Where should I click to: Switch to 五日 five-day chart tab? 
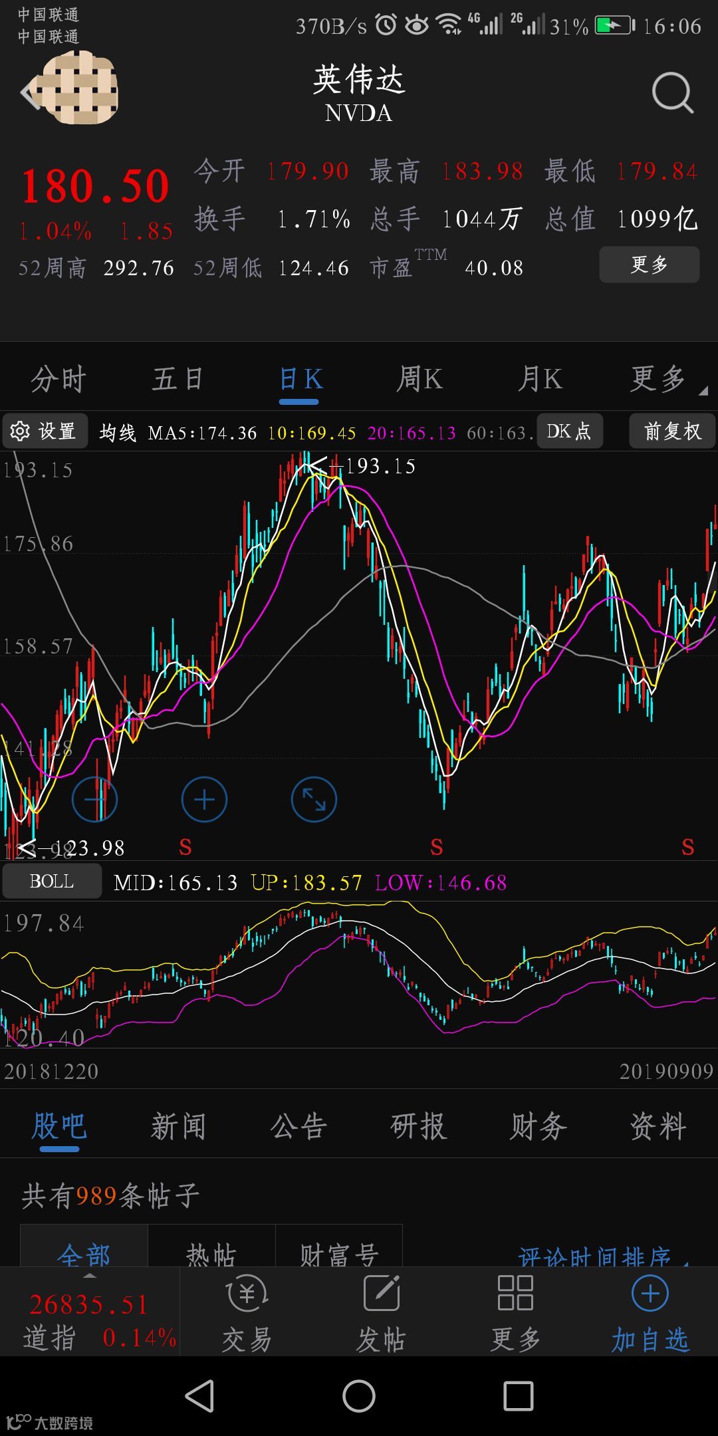tap(178, 380)
